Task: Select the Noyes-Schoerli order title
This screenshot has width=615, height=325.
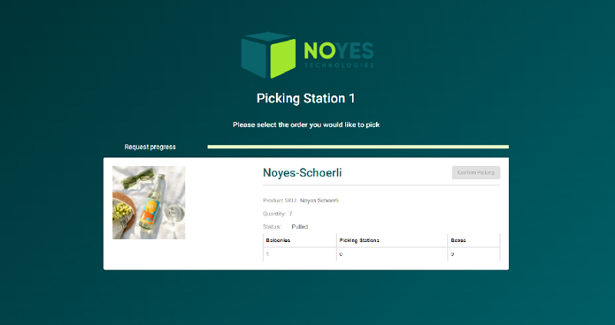Action: pos(302,173)
